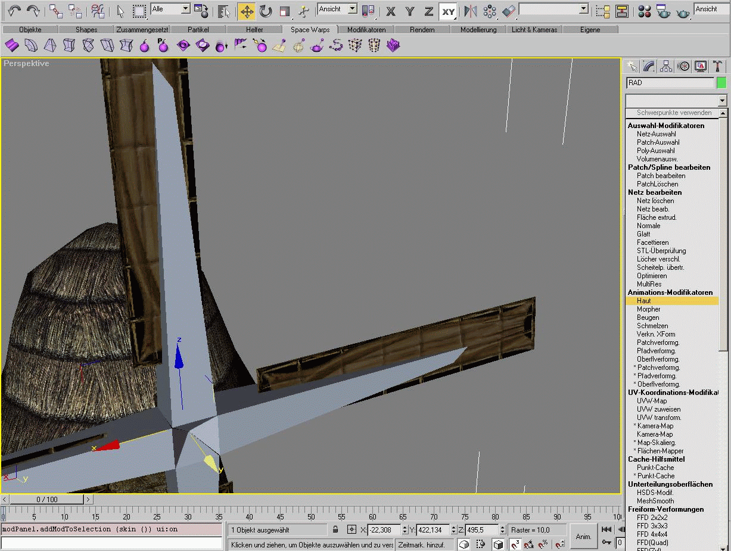This screenshot has width=731, height=551.
Task: Click the Mirror selected objects icon
Action: click(471, 11)
